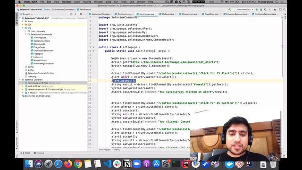The image size is (302, 170).
Task: Click the locate/scroll from source target icon
Action: coord(71,14)
